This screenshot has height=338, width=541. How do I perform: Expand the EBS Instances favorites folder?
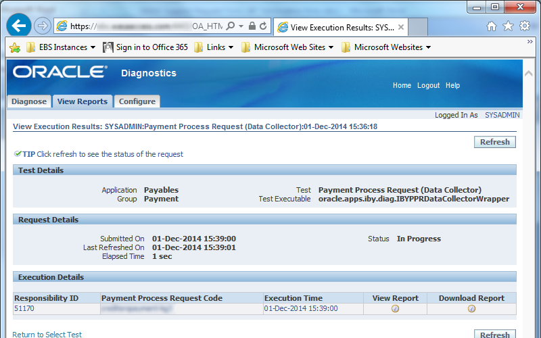tap(61, 47)
